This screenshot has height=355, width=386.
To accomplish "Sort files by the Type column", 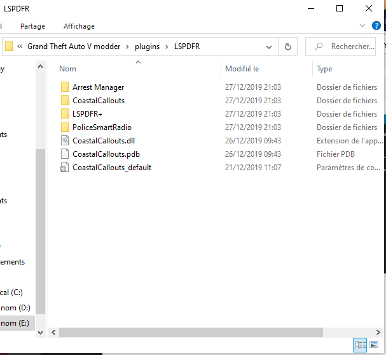I will coord(324,69).
